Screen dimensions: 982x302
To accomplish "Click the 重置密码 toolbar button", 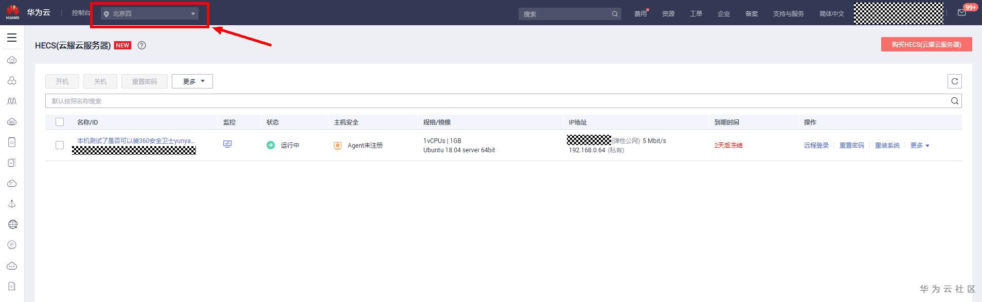I will [145, 81].
